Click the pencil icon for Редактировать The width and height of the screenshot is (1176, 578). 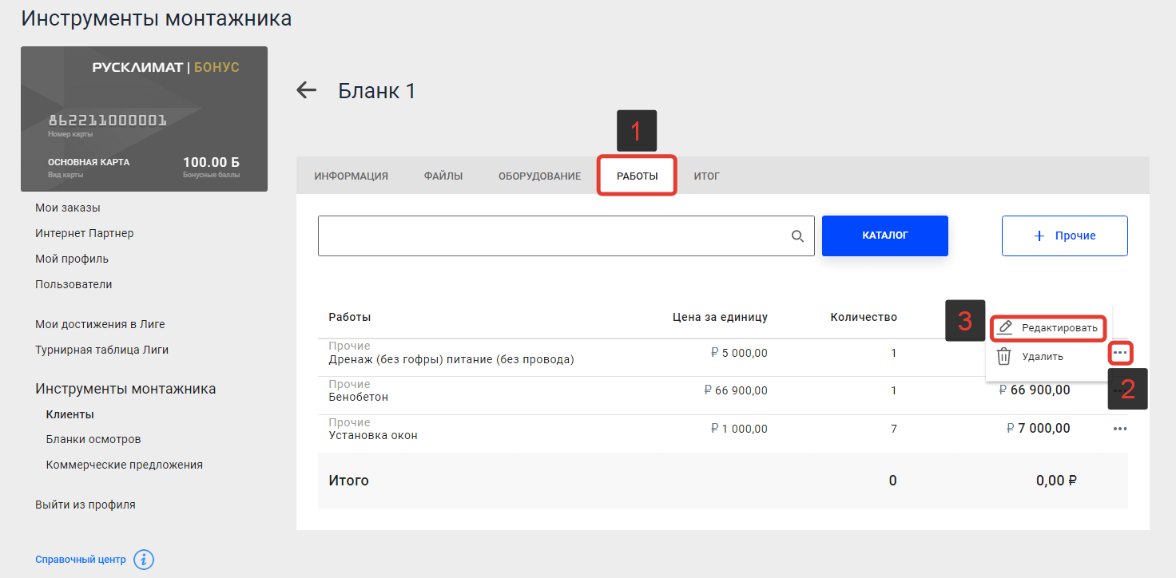pyautogui.click(x=1005, y=327)
